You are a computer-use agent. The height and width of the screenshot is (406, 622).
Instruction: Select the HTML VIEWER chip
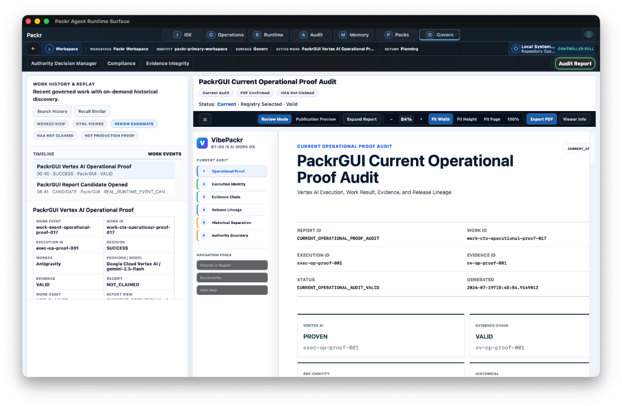click(90, 124)
